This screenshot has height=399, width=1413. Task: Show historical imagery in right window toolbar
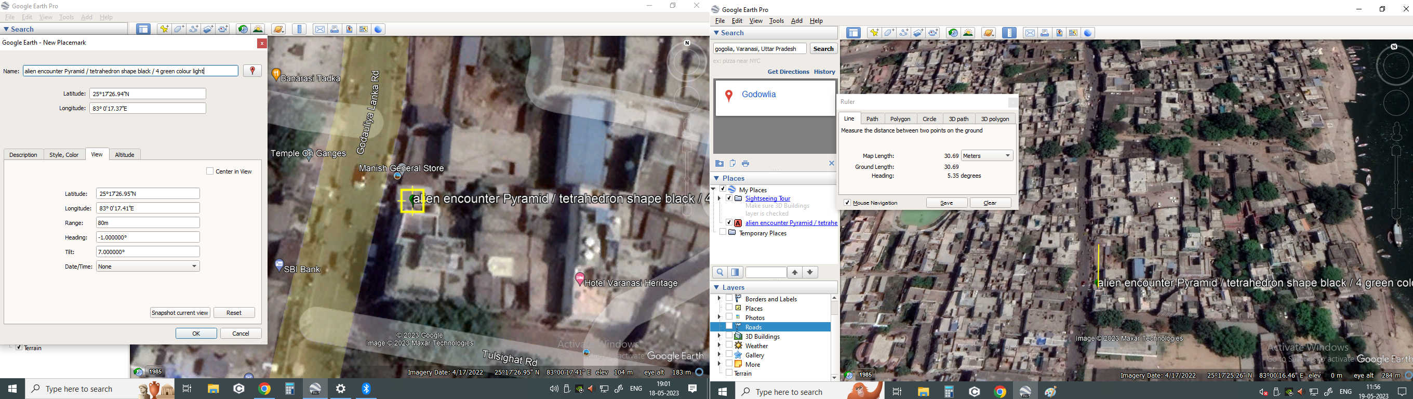pyautogui.click(x=953, y=33)
